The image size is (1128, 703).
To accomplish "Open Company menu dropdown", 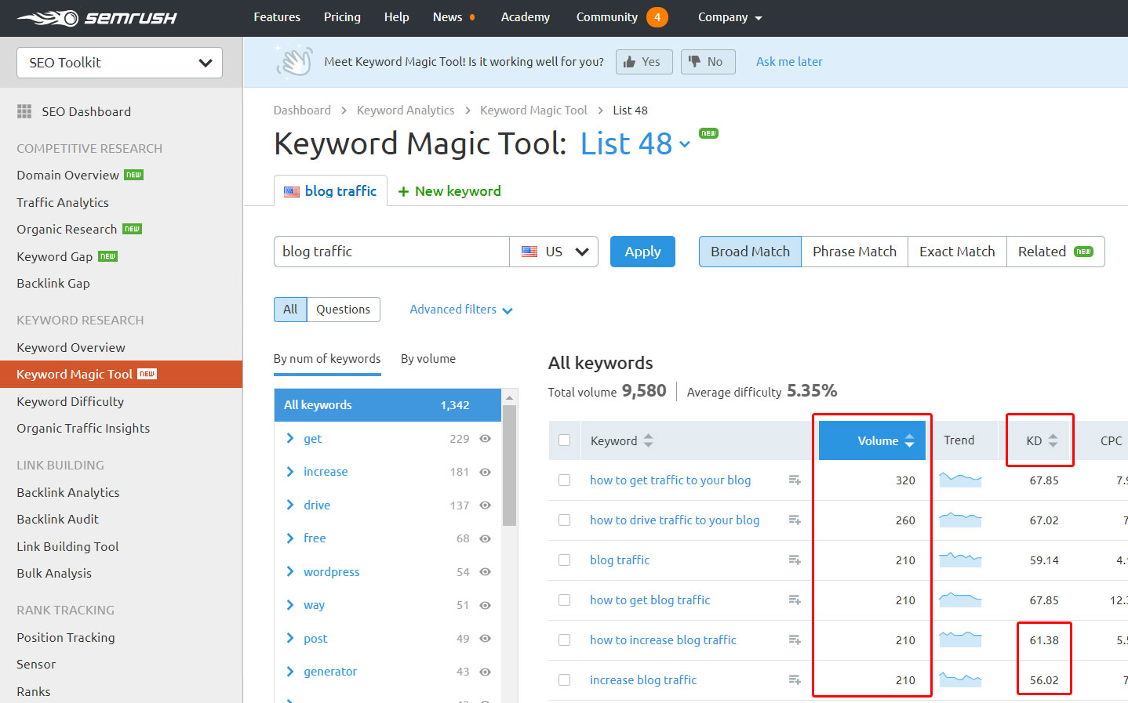I will click(x=730, y=17).
